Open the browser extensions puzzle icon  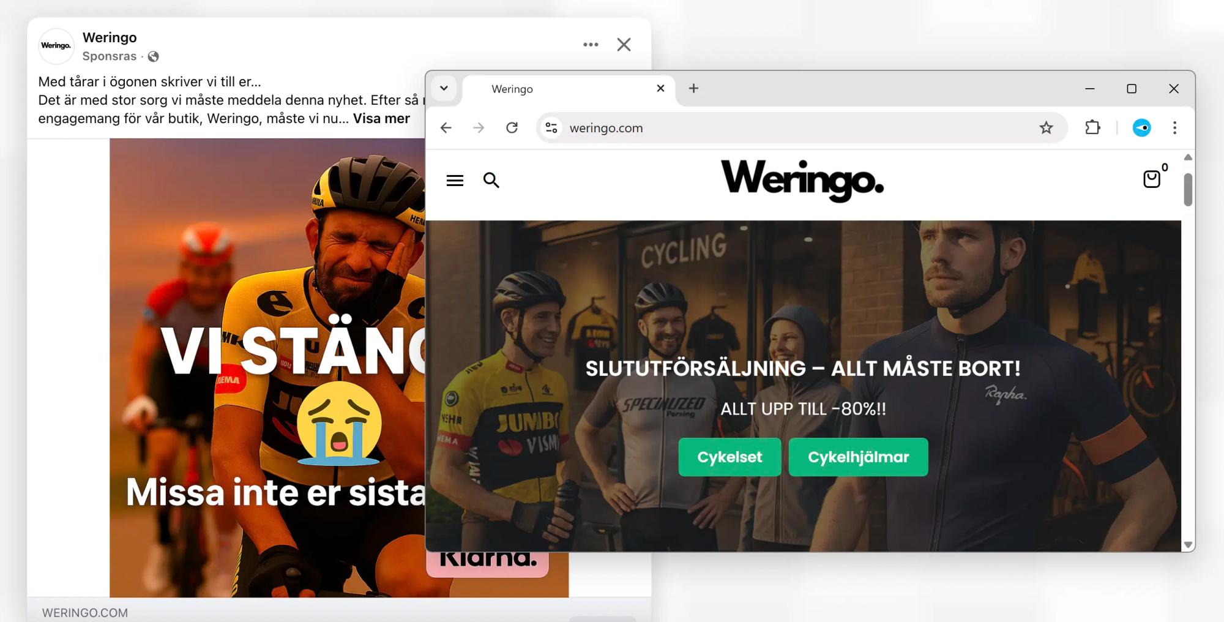coord(1092,127)
